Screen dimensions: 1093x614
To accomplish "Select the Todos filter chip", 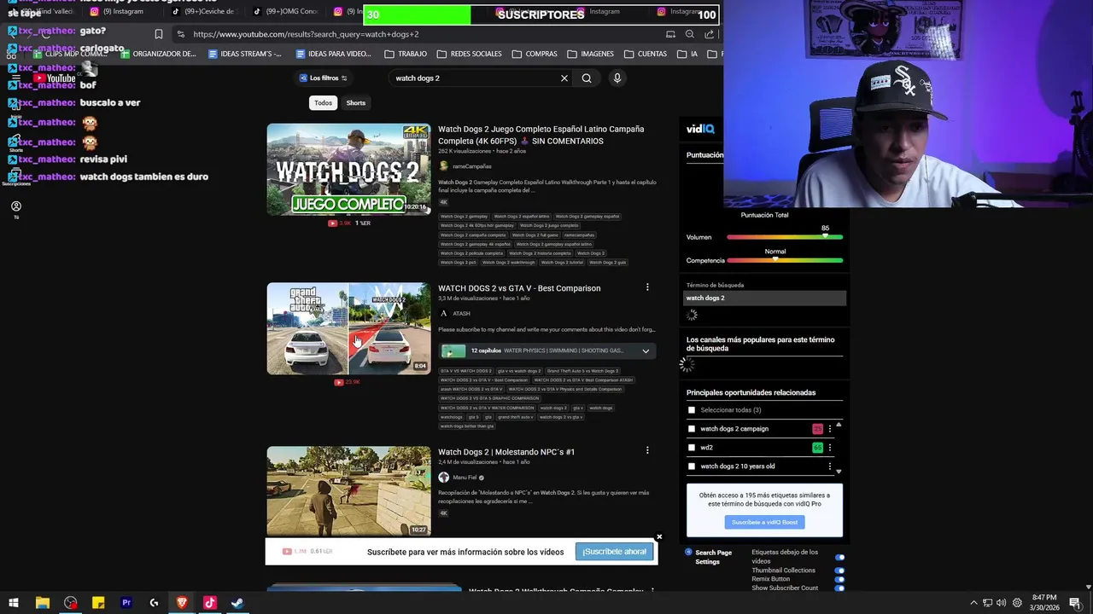I will (323, 103).
